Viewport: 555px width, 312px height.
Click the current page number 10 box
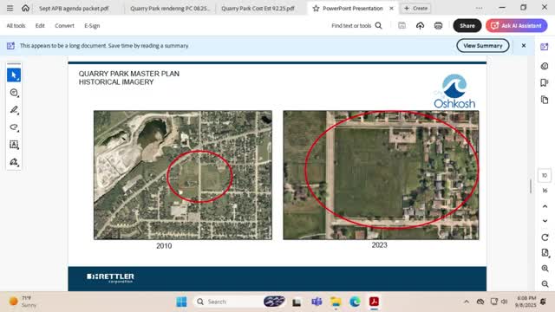pyautogui.click(x=545, y=175)
